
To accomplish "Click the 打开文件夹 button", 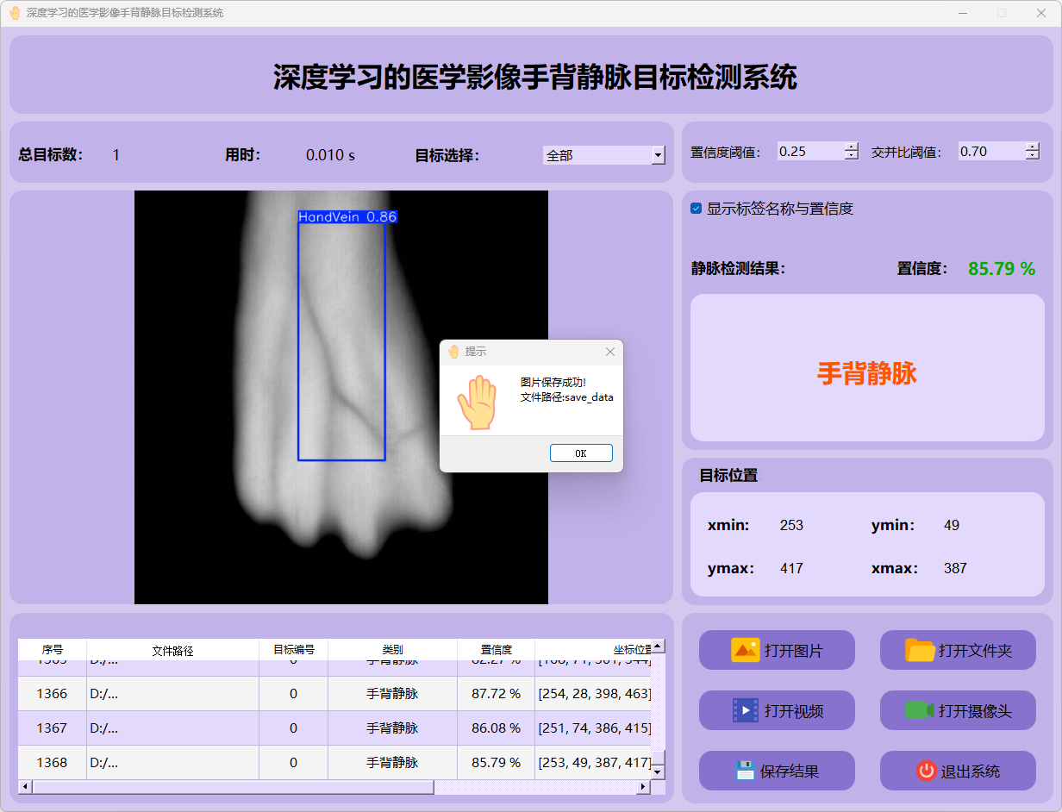I will click(x=958, y=650).
